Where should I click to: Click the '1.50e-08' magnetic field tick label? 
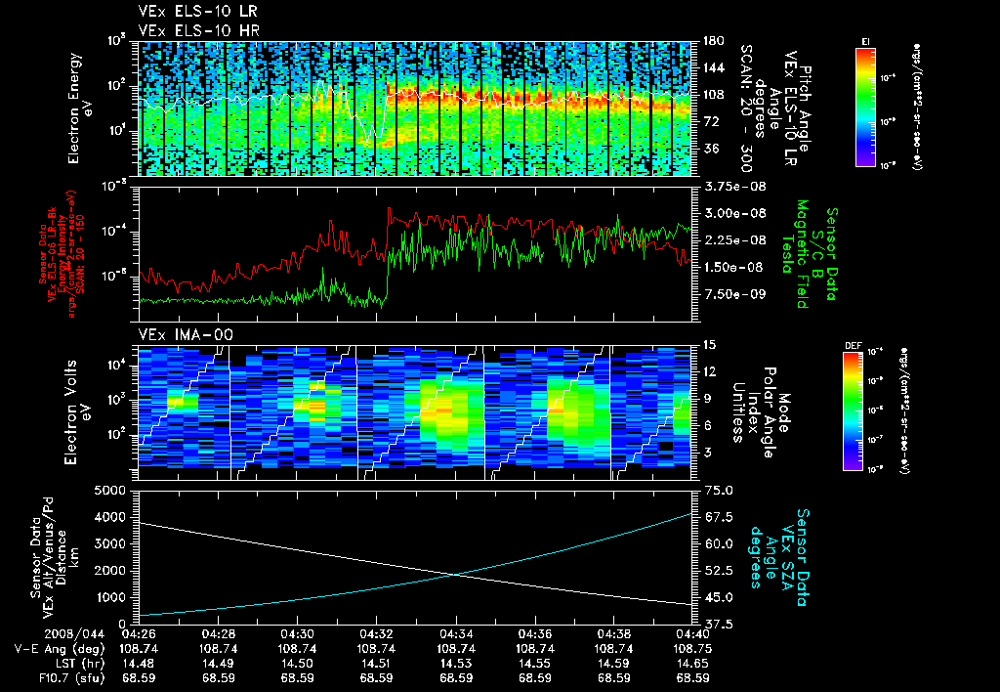pyautogui.click(x=734, y=268)
